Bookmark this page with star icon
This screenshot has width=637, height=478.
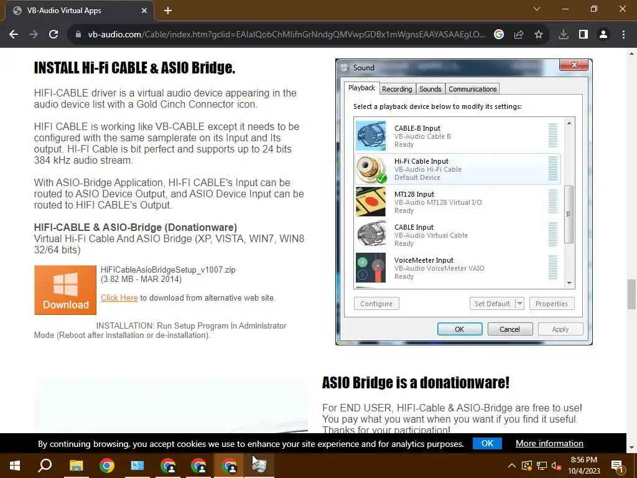pyautogui.click(x=539, y=35)
